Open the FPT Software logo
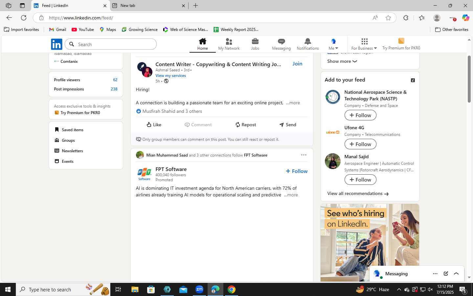Screen dimensions: 473x296 [144, 174]
